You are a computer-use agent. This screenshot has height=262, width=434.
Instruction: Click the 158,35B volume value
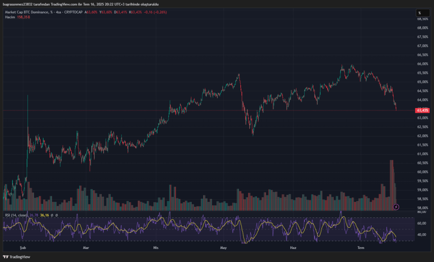[x=24, y=17]
